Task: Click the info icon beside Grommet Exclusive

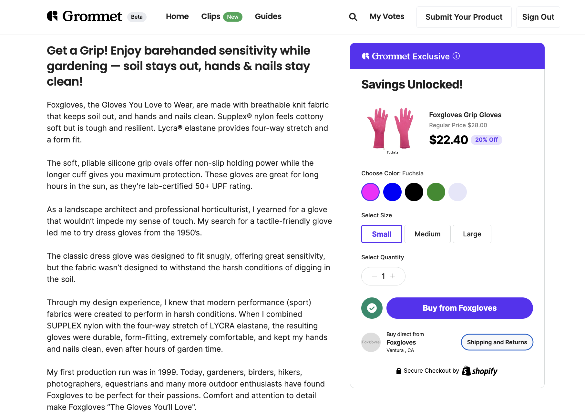Action: click(456, 56)
